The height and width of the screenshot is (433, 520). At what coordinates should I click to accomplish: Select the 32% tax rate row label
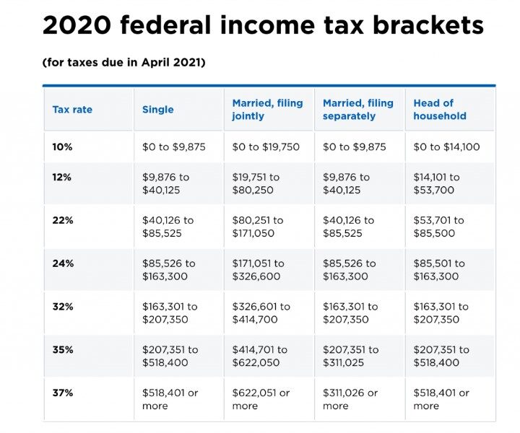pyautogui.click(x=63, y=307)
